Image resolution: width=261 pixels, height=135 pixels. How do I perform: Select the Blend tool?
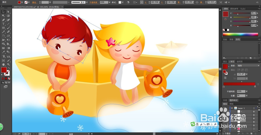(8, 52)
